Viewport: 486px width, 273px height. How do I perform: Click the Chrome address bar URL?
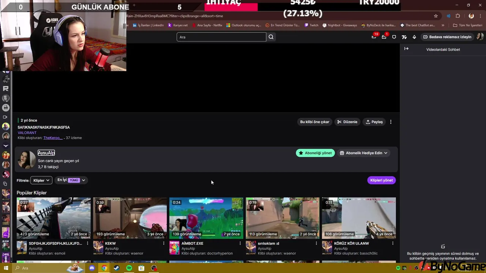coord(175,16)
